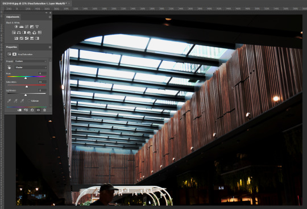Switch to the Properties tab
The width and height of the screenshot is (307, 209).
pos(11,47)
